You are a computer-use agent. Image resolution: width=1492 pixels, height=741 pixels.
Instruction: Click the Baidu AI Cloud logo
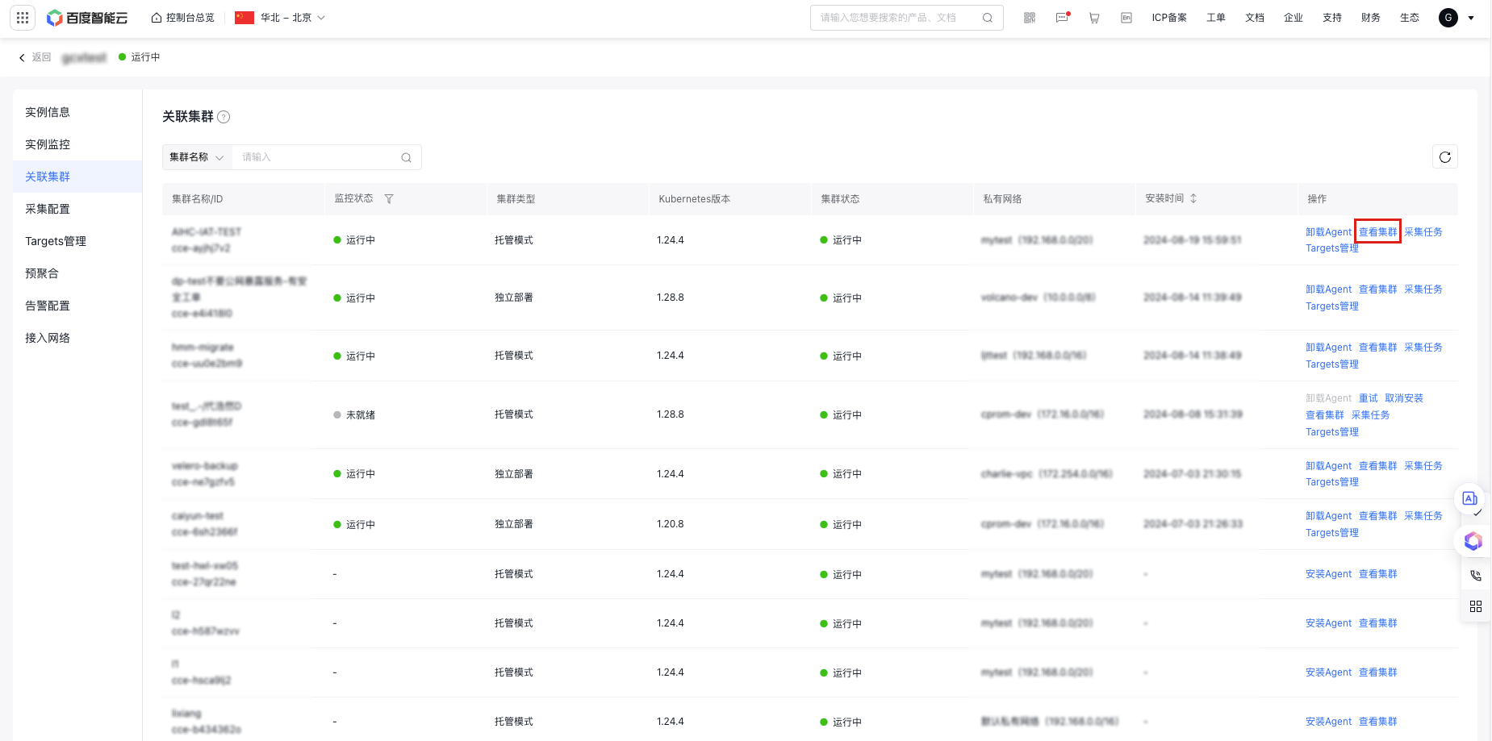click(x=87, y=18)
